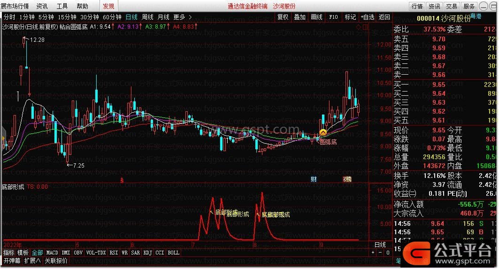
Task: Click the minus zoom icon at indicator bar
Action: [x=380, y=253]
